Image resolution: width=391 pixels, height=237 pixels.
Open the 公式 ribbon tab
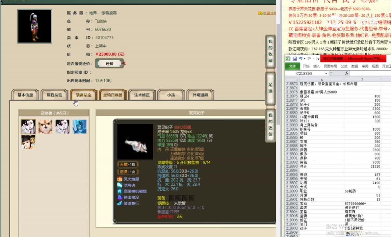[344, 66]
